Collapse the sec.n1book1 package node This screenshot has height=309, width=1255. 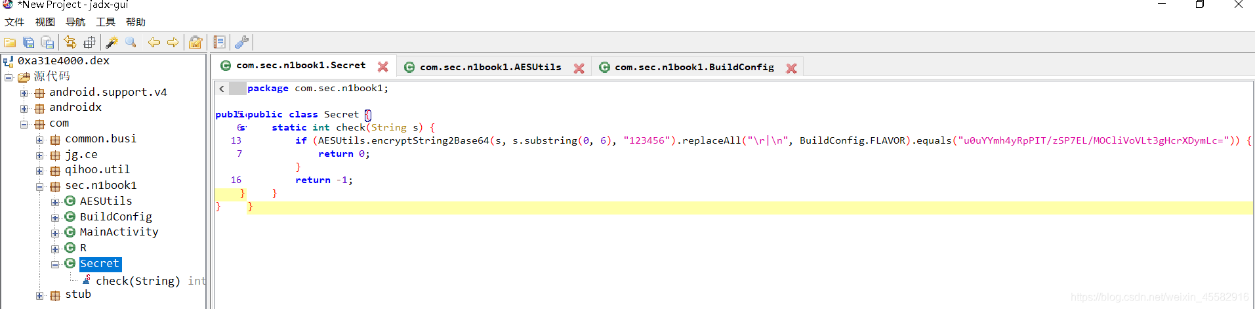click(40, 186)
